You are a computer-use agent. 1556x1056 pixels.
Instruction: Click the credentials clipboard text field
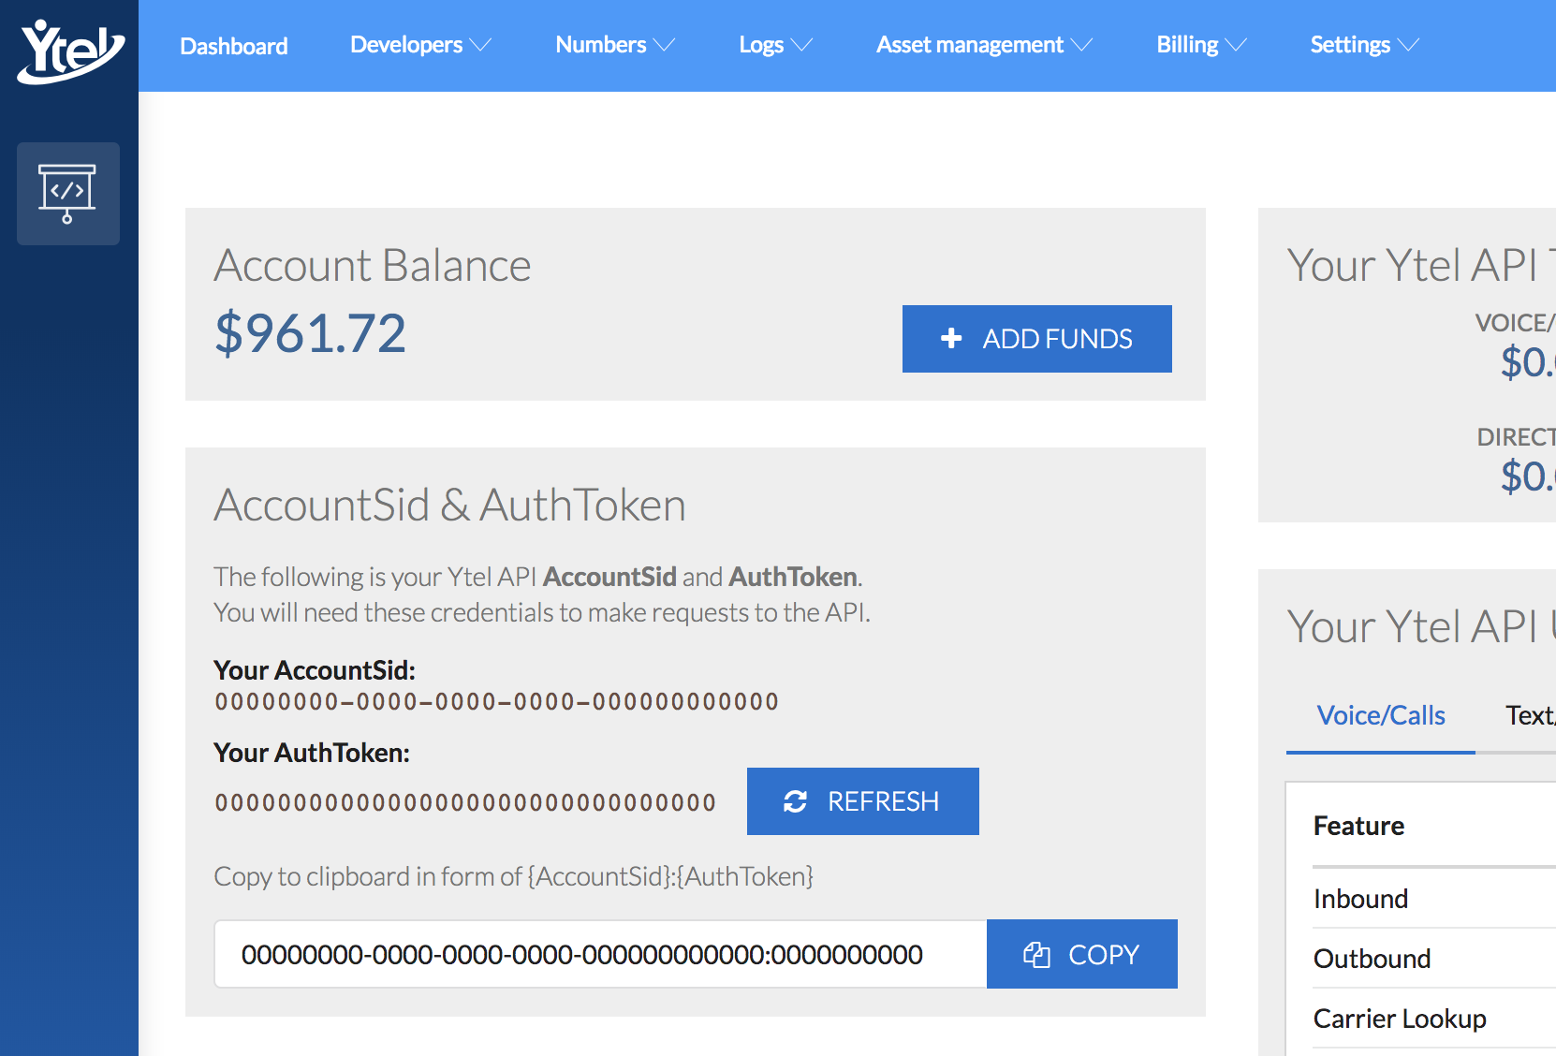[601, 954]
